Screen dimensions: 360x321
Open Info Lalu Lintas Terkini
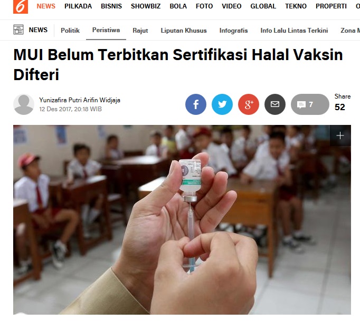tap(294, 31)
